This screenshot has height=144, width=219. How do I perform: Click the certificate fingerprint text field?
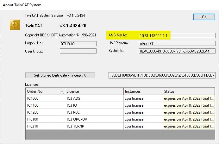162,75
